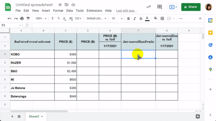Open Google Calendar in side panel

210,20
